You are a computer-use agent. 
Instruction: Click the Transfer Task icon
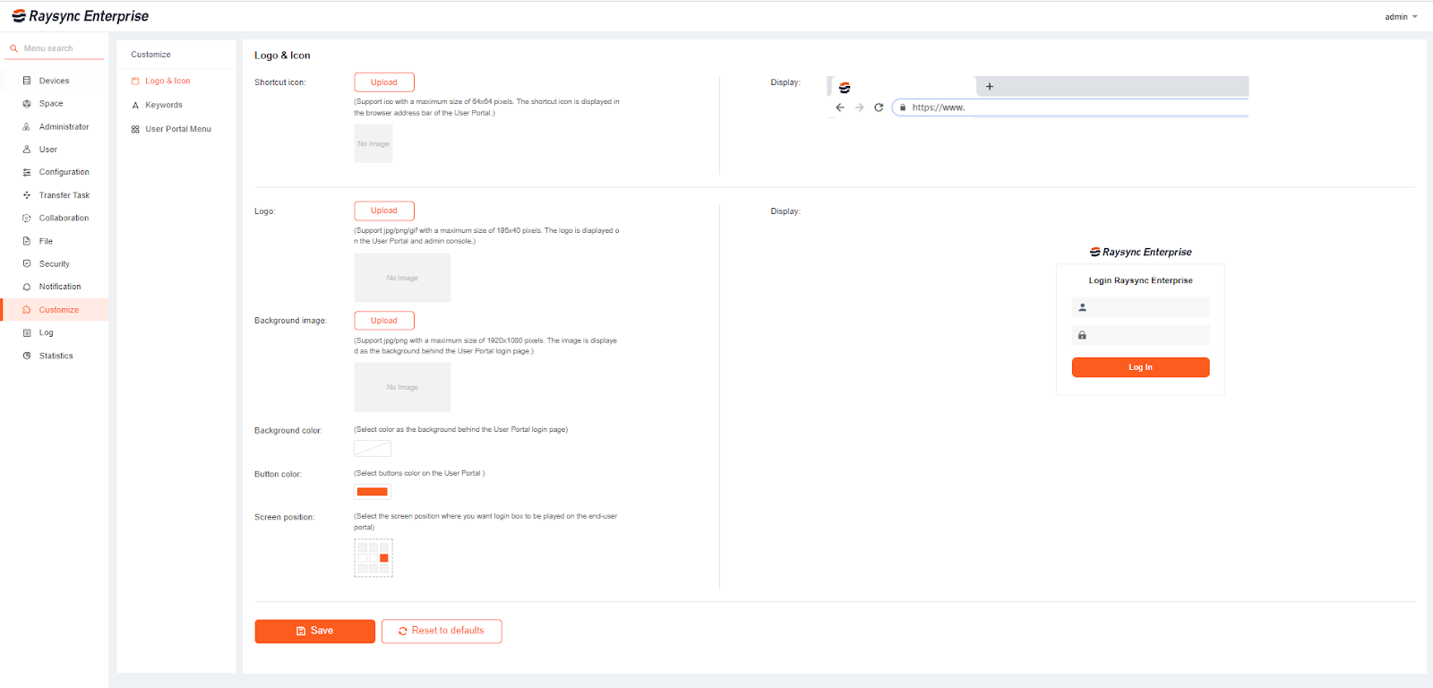tap(27, 195)
